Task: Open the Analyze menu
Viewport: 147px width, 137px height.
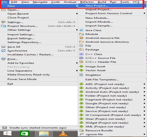Action: 70,2
